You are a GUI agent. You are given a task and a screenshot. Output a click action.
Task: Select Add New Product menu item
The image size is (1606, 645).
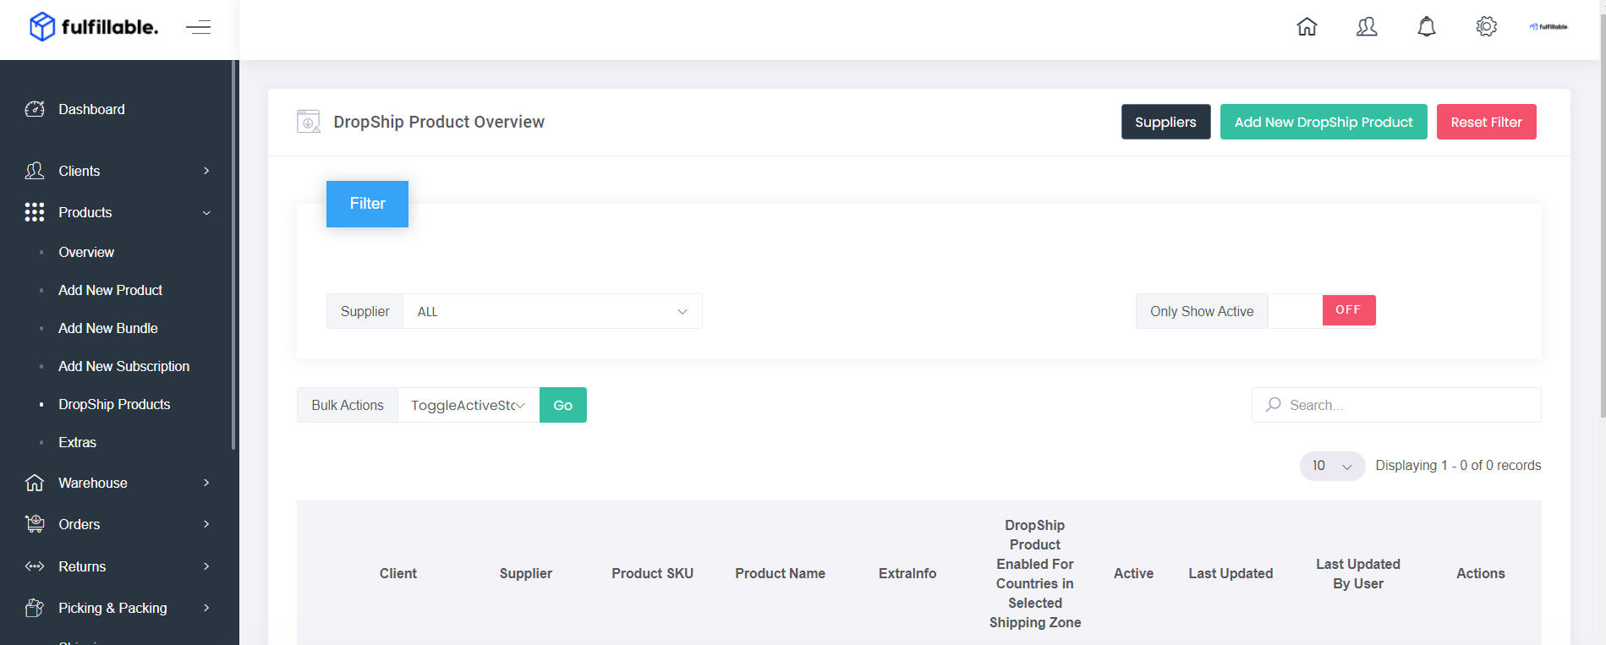point(111,290)
